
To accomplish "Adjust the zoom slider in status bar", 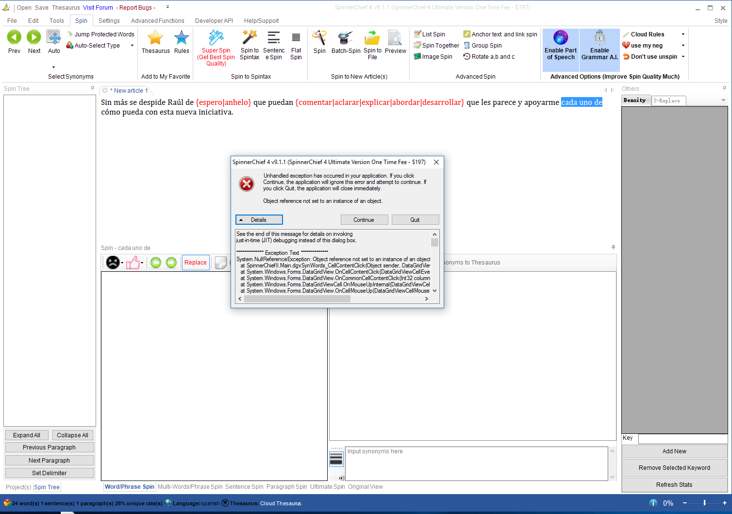I will pyautogui.click(x=704, y=503).
